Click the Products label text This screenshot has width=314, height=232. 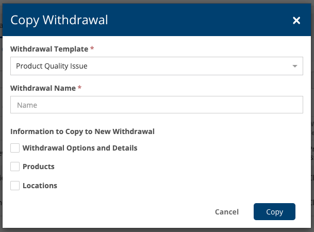pos(39,167)
